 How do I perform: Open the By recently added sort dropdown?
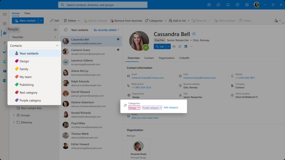106,30
